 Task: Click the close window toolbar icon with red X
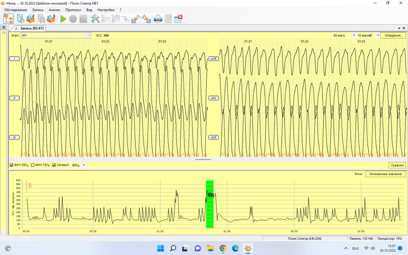(178, 19)
